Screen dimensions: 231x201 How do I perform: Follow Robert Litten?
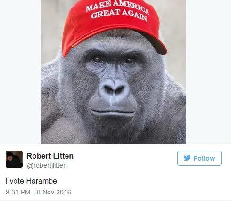(199, 158)
